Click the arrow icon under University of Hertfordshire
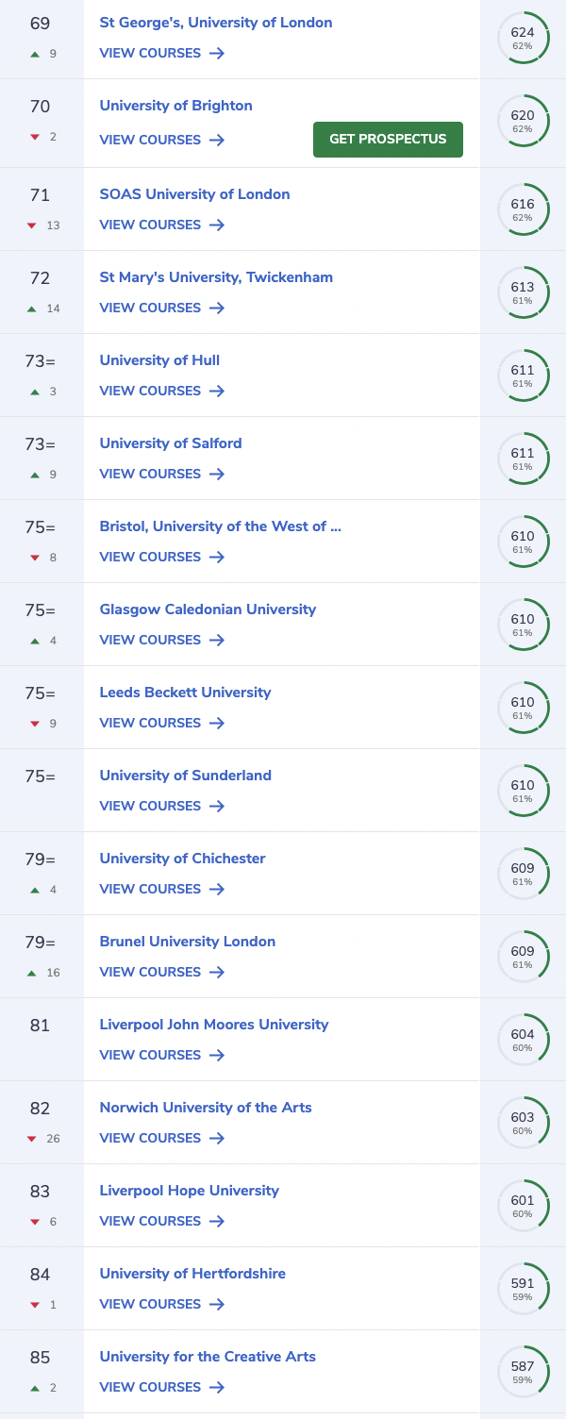 [x=217, y=1305]
